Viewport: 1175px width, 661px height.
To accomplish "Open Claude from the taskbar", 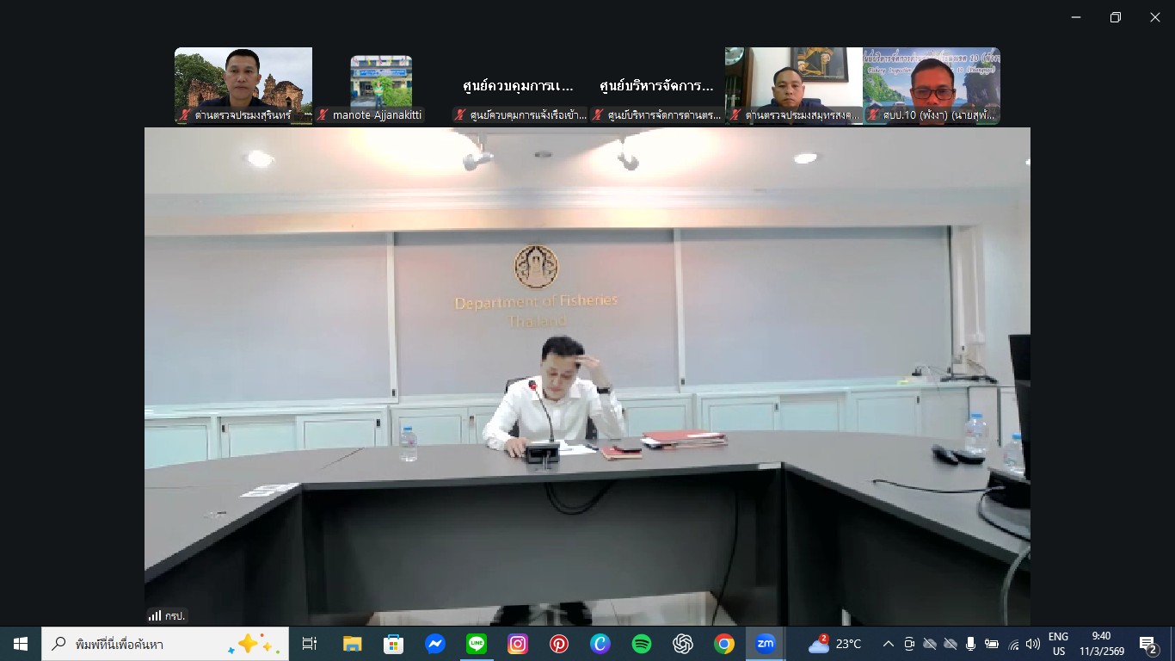I will pyautogui.click(x=600, y=643).
